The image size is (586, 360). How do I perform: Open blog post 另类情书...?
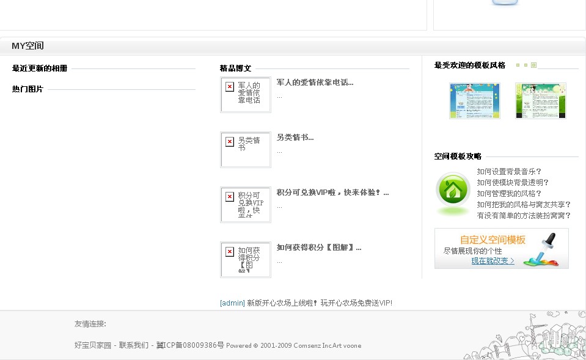pos(295,137)
